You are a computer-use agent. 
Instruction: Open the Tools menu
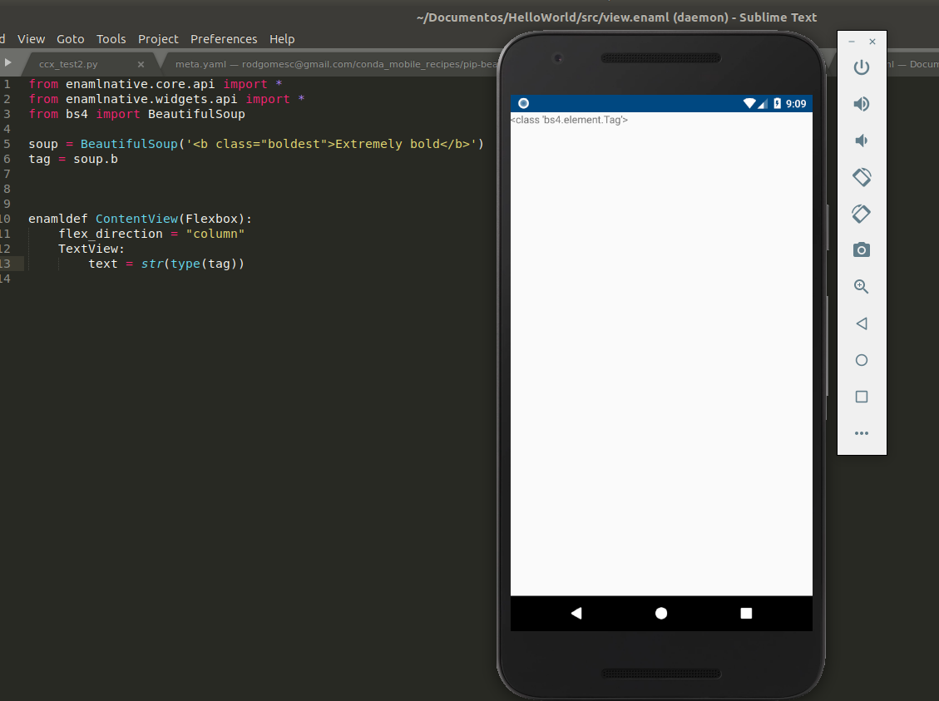[111, 39]
